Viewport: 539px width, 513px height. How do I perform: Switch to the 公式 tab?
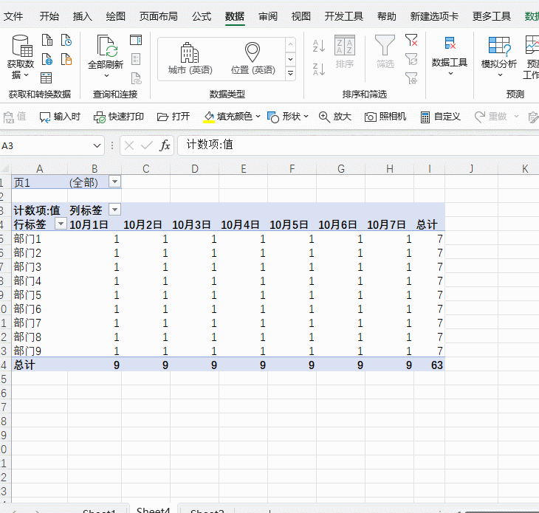[202, 16]
